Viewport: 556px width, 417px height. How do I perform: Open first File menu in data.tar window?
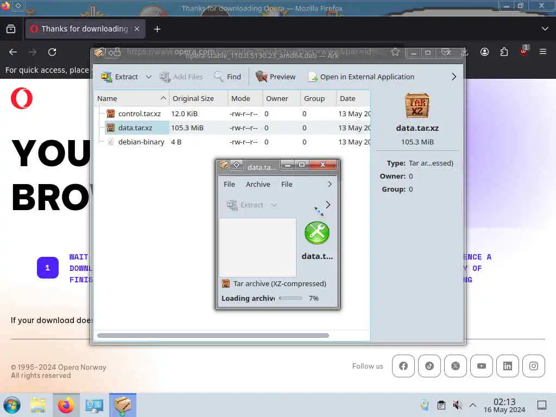[x=229, y=185]
